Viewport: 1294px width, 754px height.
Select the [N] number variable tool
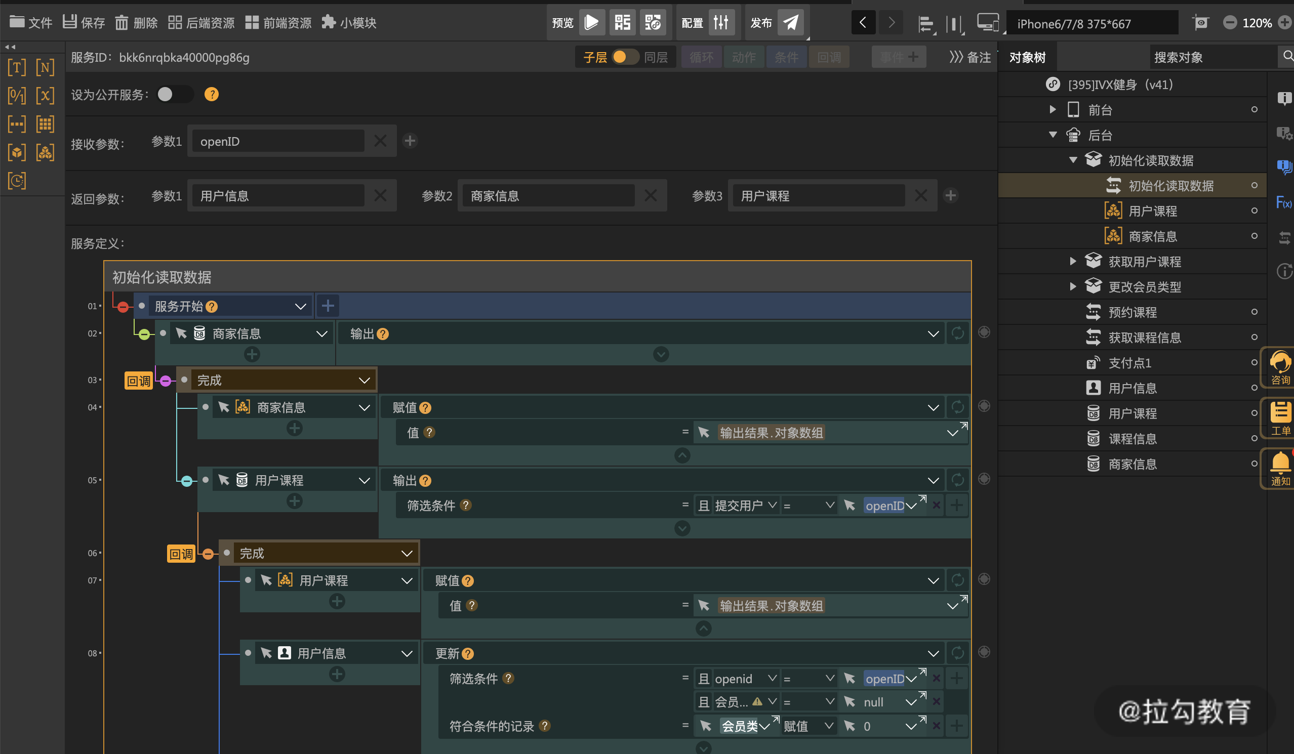[45, 67]
